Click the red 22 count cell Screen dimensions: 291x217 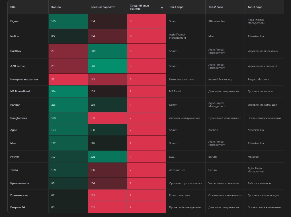pos(68,80)
